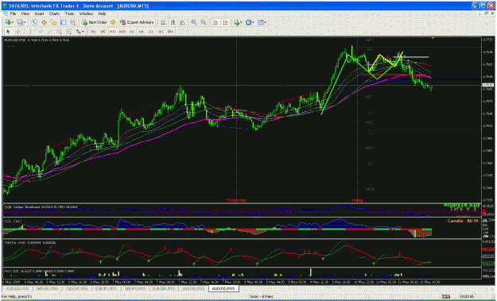Screen dimensions: 497x301
Task: Expand the Templates dropdown arrow
Action: point(266,22)
